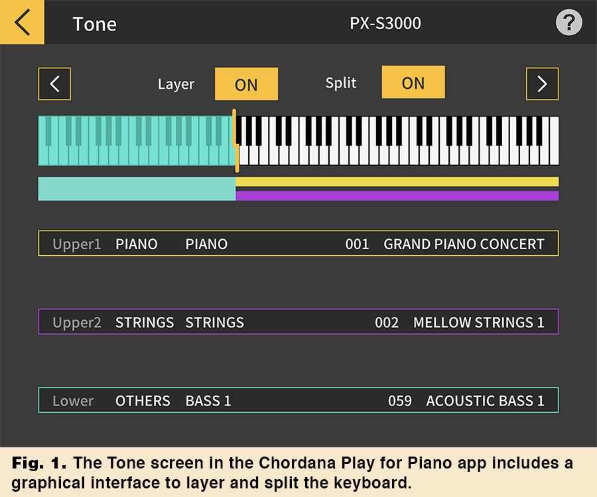Open the Lower tone selector
This screenshot has width=597, height=497.
tap(298, 400)
